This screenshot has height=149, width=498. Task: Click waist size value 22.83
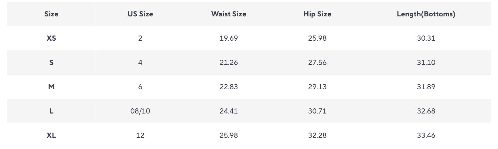pos(229,87)
